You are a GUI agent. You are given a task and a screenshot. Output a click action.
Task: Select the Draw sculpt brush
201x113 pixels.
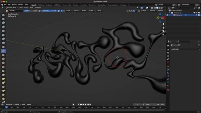pos(3,15)
